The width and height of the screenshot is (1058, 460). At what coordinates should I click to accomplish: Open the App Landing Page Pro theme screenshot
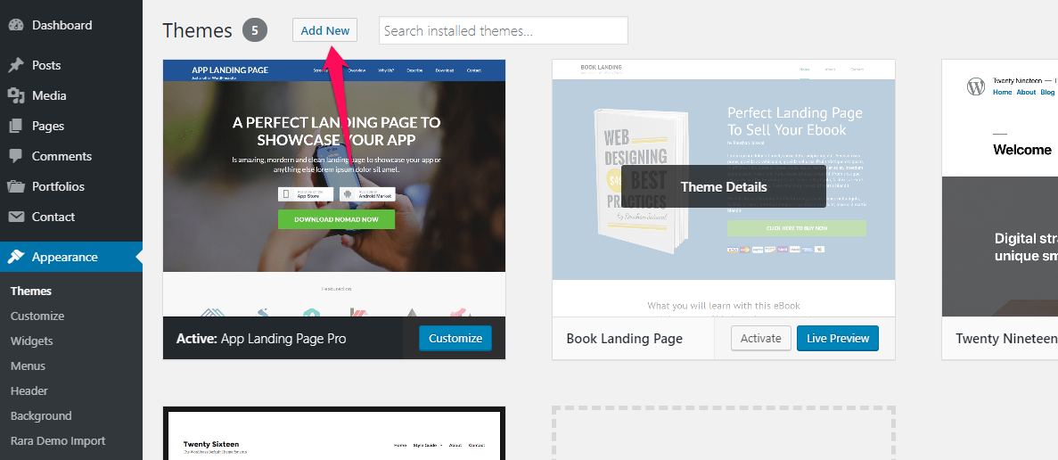coord(334,188)
